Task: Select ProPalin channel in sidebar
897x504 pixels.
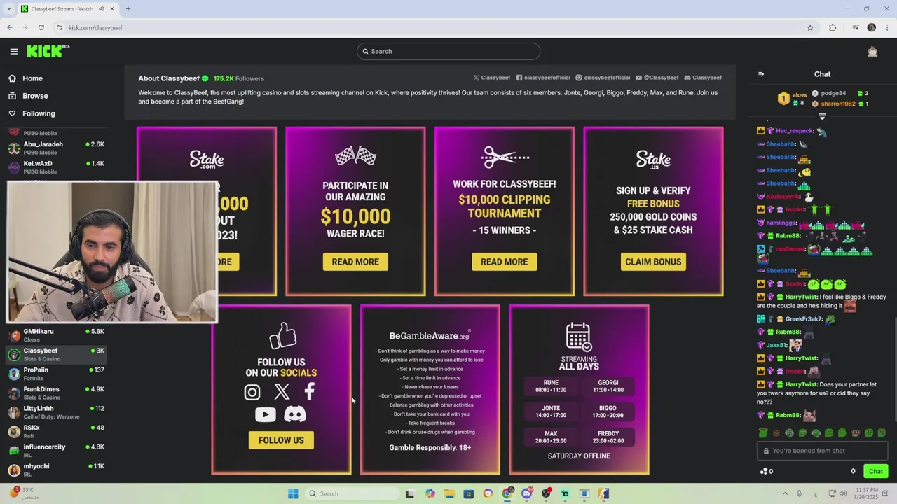Action: point(56,374)
